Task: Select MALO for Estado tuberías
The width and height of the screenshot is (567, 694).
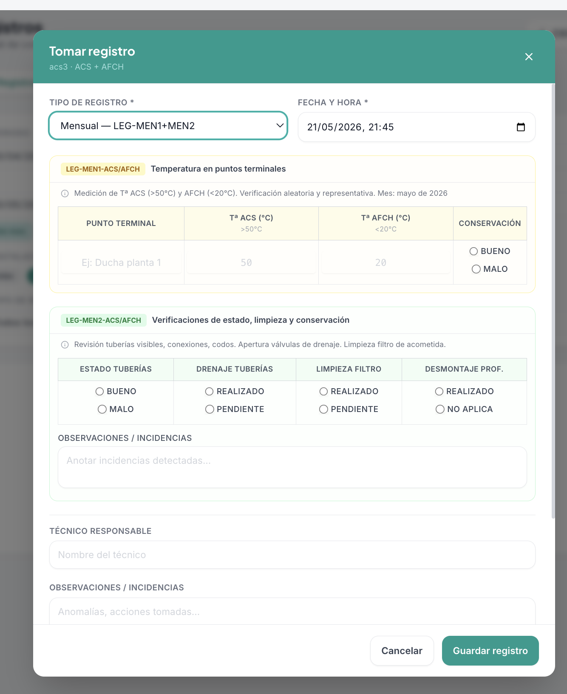Action: pos(102,409)
